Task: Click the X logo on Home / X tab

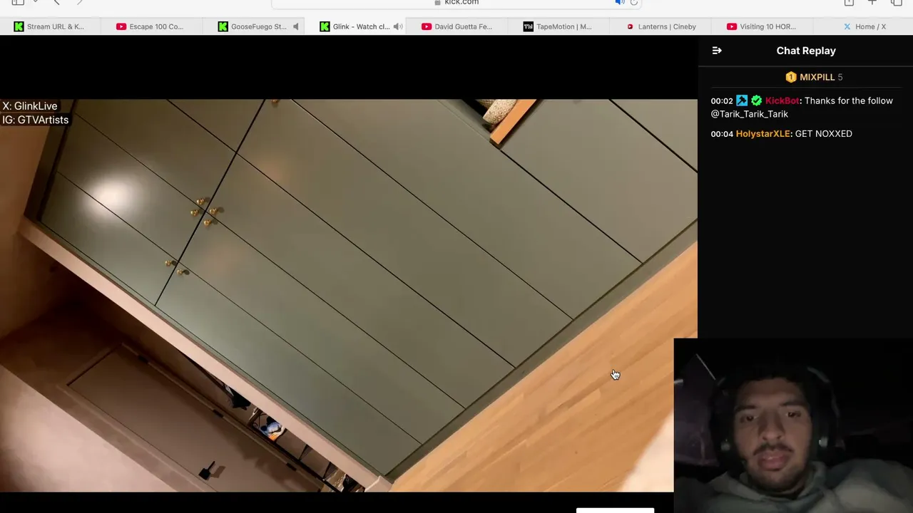Action: pos(847,26)
